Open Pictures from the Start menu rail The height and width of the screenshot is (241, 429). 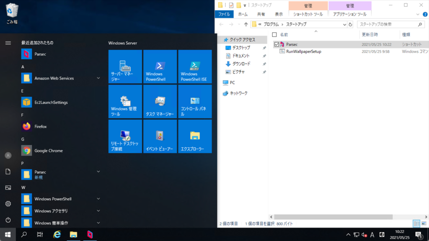pos(8,188)
